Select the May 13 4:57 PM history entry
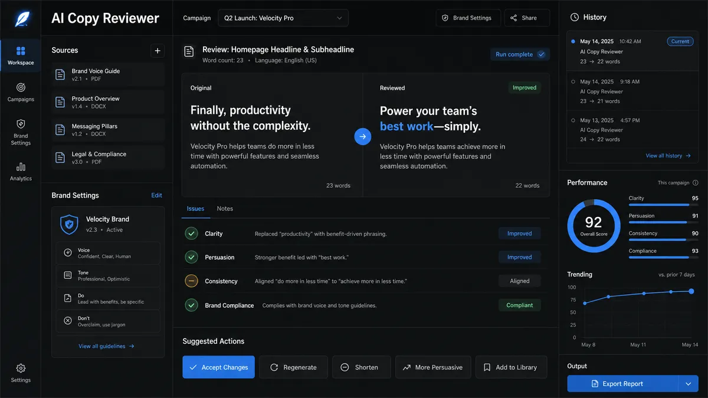 click(x=632, y=130)
